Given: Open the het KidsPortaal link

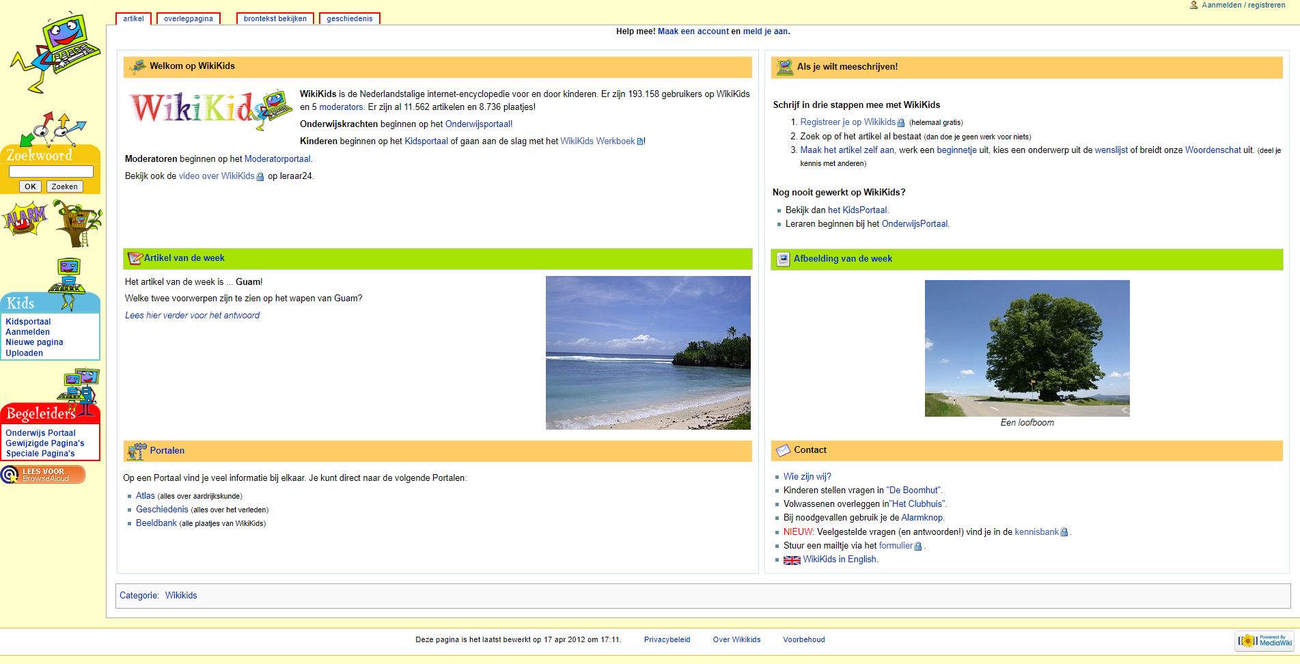Looking at the screenshot, I should point(857,210).
